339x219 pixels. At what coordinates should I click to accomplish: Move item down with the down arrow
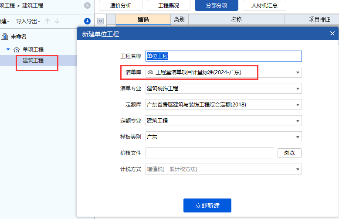[57, 21]
